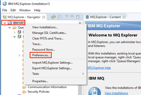Select the first queue manager icon
The image size is (141, 95).
[x=19, y=32]
